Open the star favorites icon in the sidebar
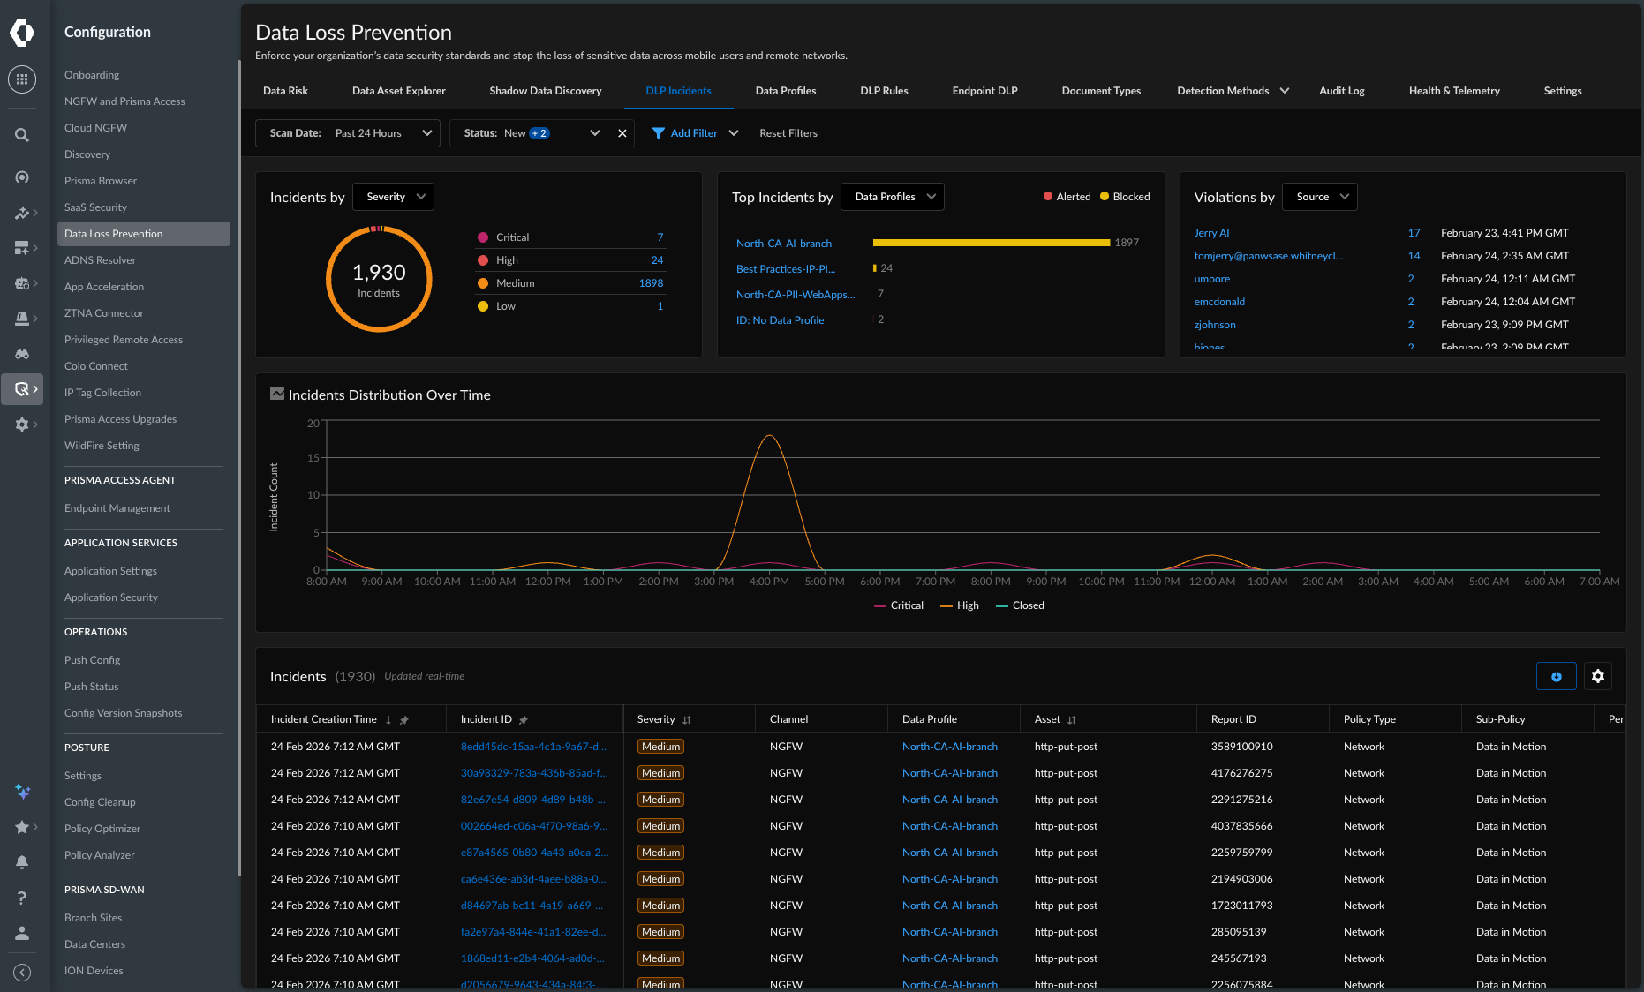The width and height of the screenshot is (1644, 992). [x=22, y=827]
